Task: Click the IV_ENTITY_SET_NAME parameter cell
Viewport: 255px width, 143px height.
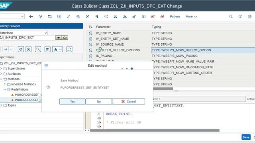Action: [112, 39]
